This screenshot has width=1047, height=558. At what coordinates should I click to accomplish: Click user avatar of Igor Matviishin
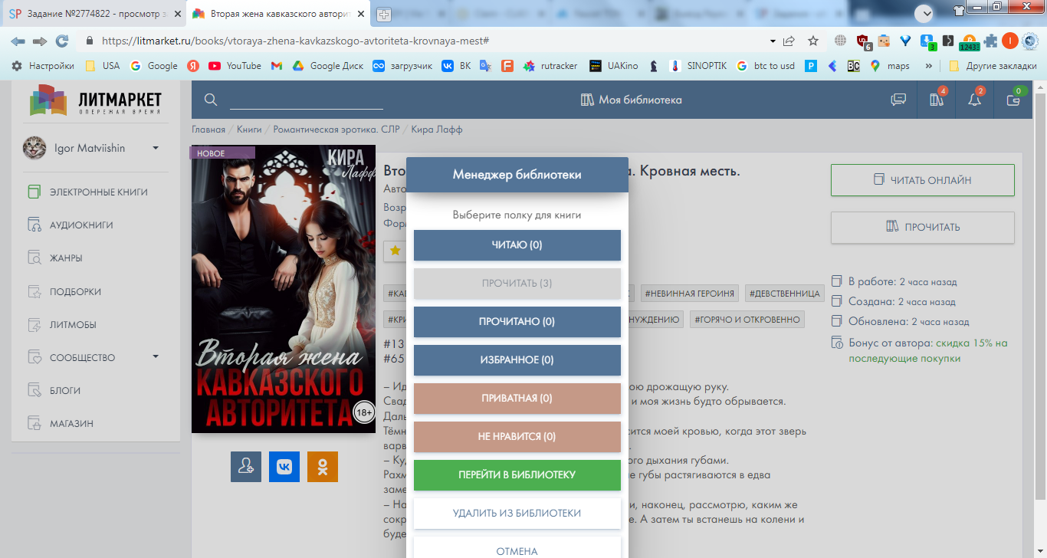[x=34, y=148]
